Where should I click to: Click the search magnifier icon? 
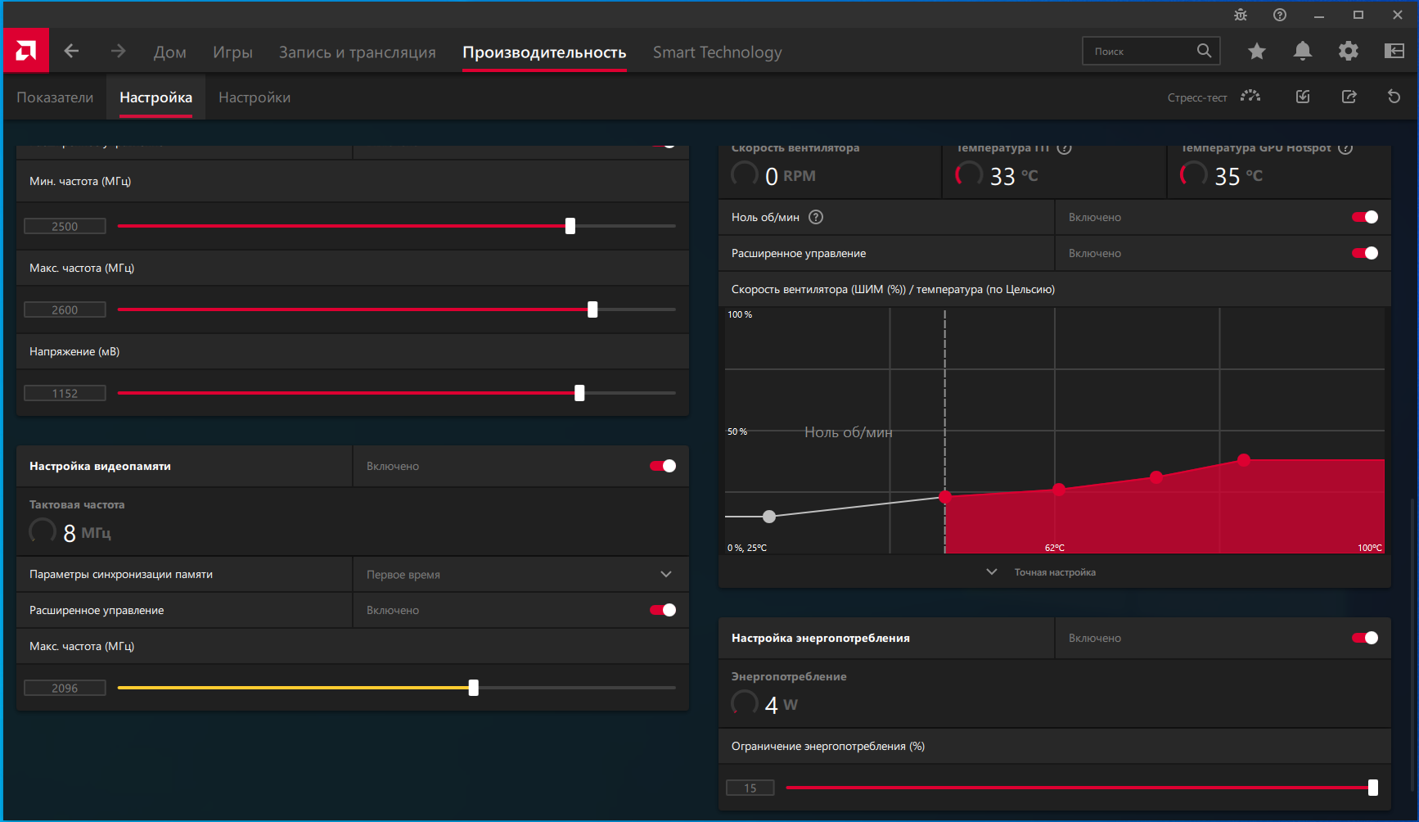point(1204,51)
